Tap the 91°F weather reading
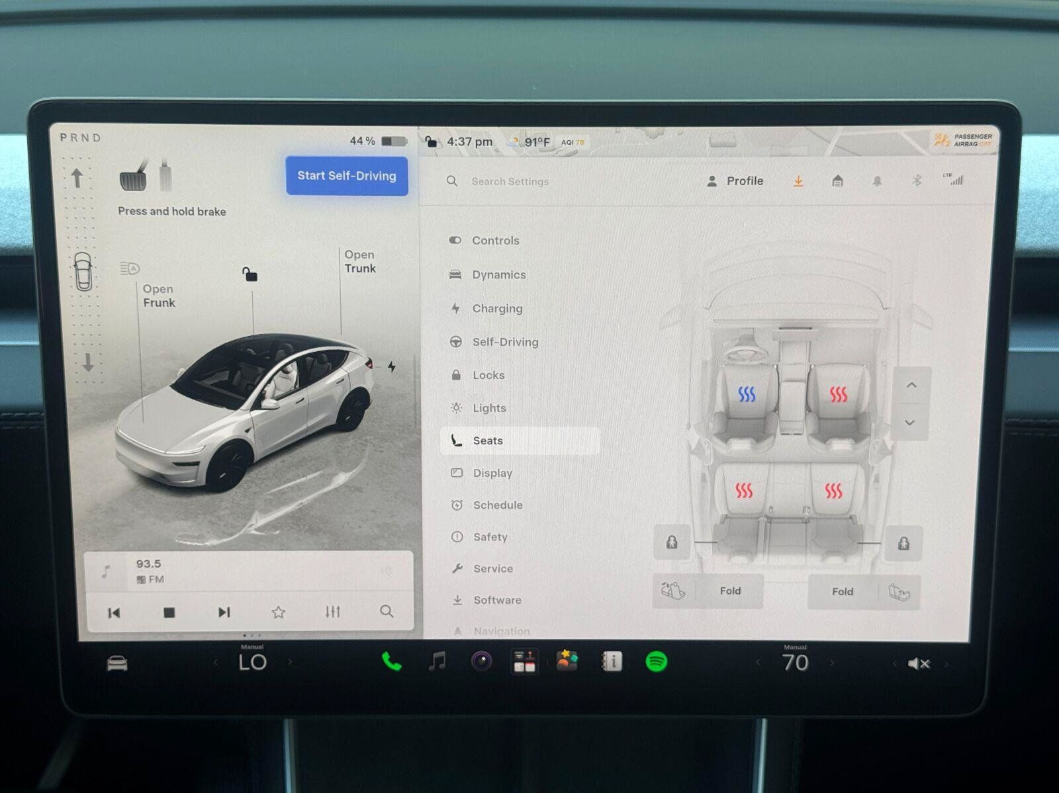Viewport: 1059px width, 793px height. [x=537, y=142]
